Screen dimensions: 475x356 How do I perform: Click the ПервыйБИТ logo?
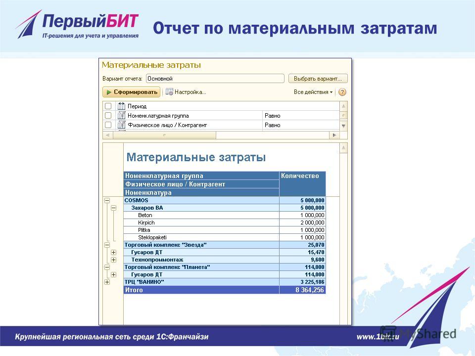(77, 25)
